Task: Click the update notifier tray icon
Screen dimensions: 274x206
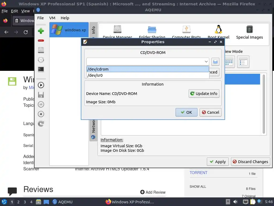Action: (x=259, y=201)
